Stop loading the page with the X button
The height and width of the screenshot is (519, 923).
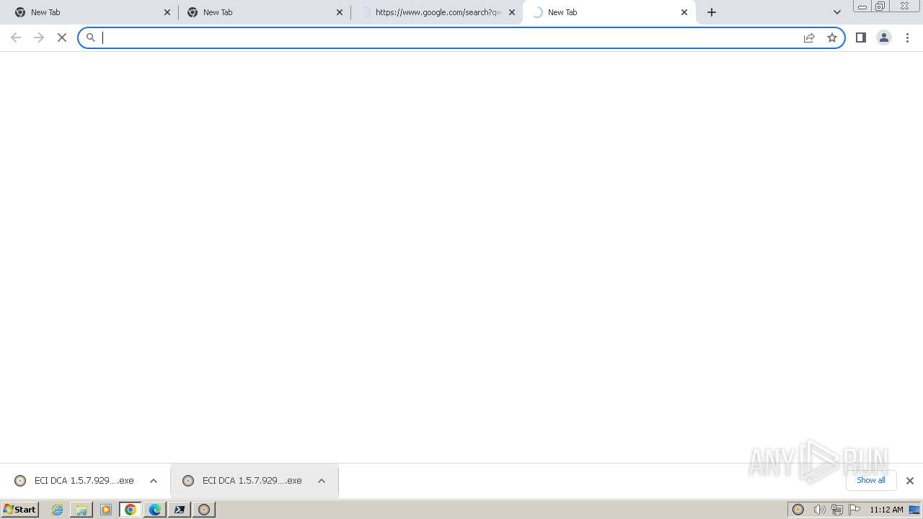click(62, 37)
